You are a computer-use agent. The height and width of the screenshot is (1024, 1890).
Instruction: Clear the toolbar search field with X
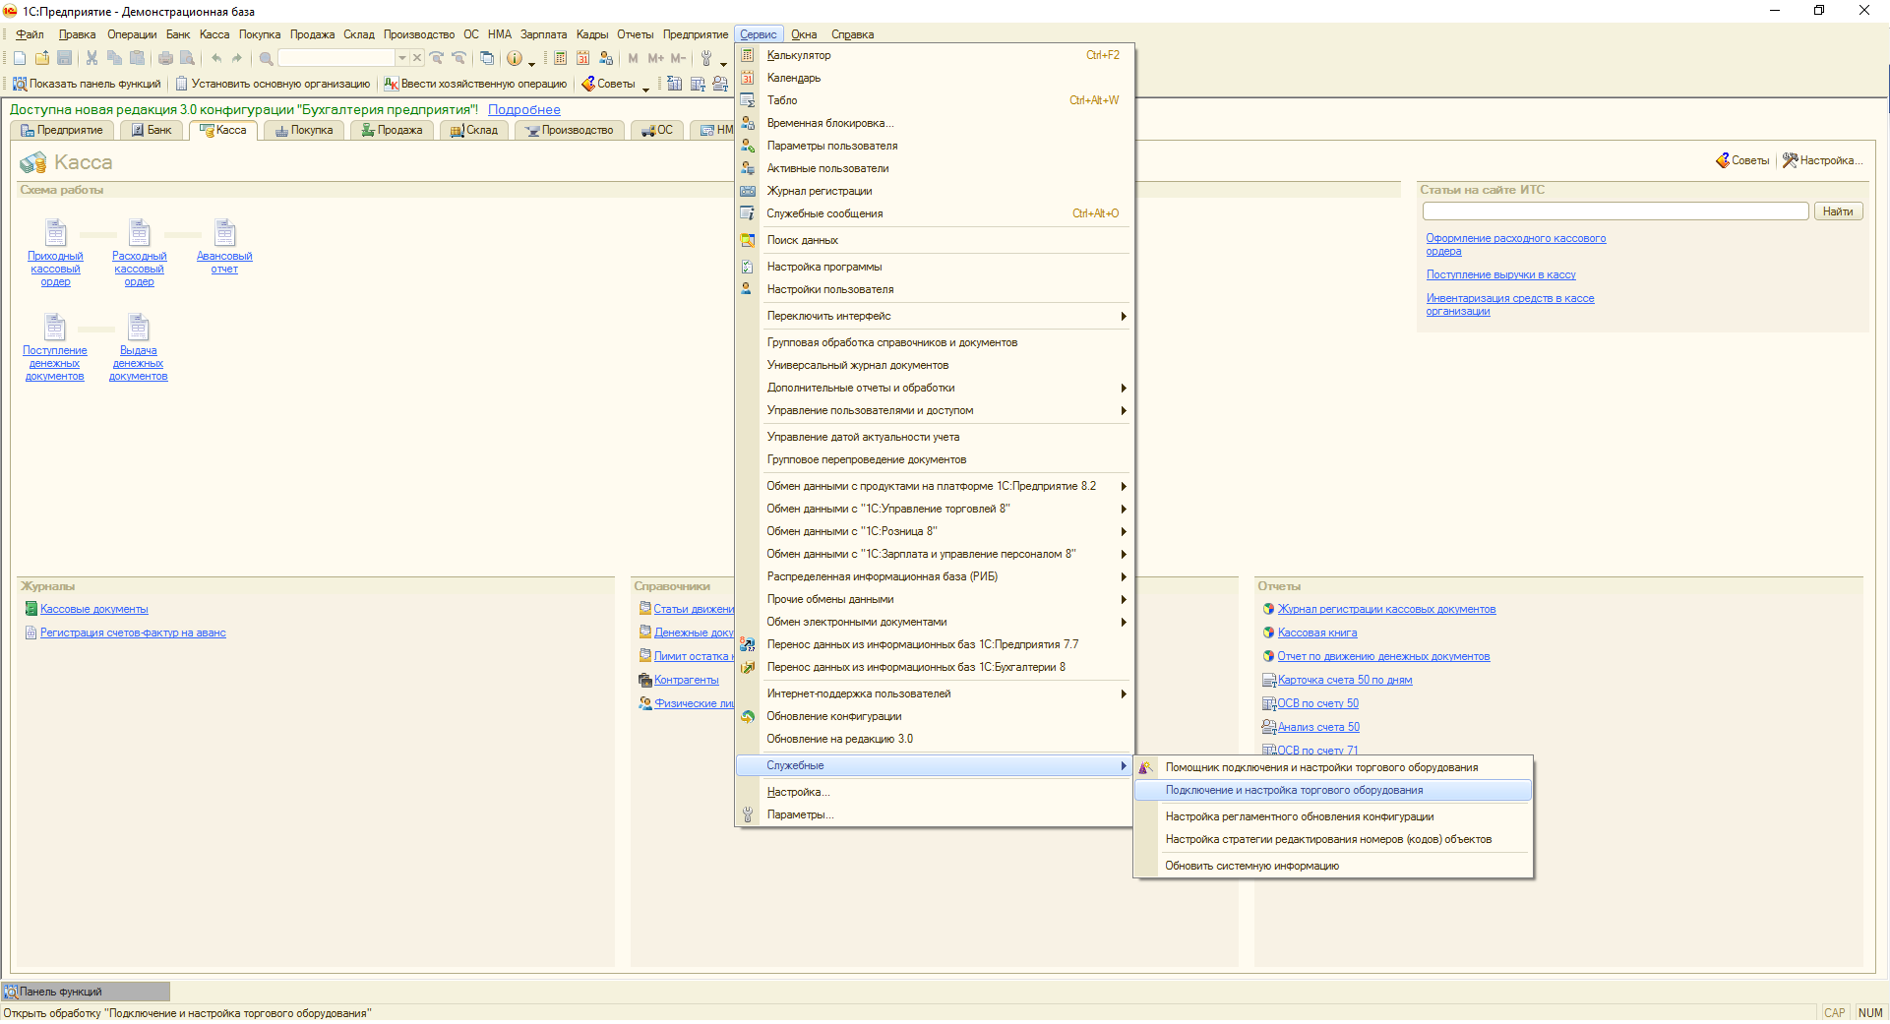pos(417,58)
